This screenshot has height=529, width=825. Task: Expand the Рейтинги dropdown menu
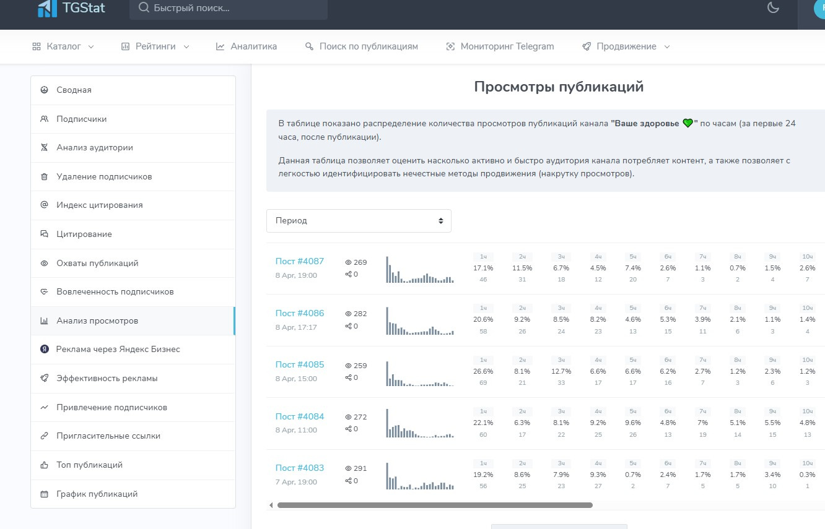tap(155, 46)
